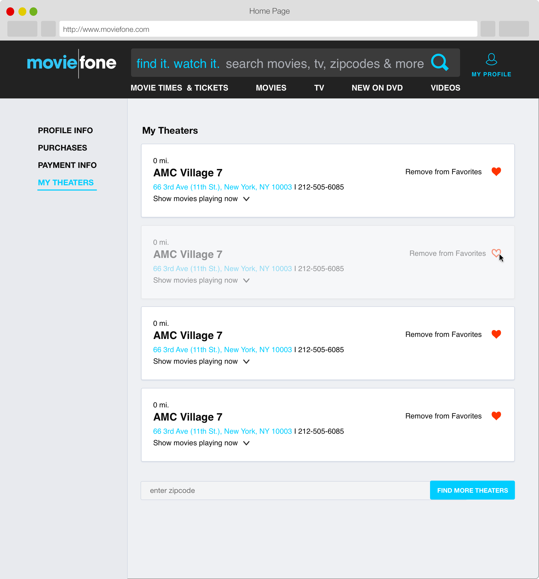Toggle the outlined heart on second theater

496,253
